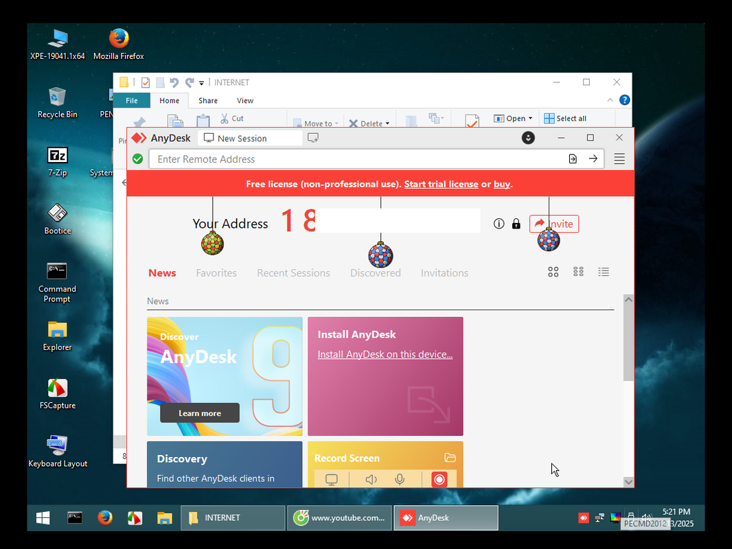Click Start trial license link
732x549 pixels.
(x=441, y=184)
